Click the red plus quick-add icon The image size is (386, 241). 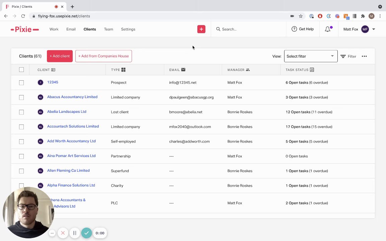pyautogui.click(x=201, y=29)
